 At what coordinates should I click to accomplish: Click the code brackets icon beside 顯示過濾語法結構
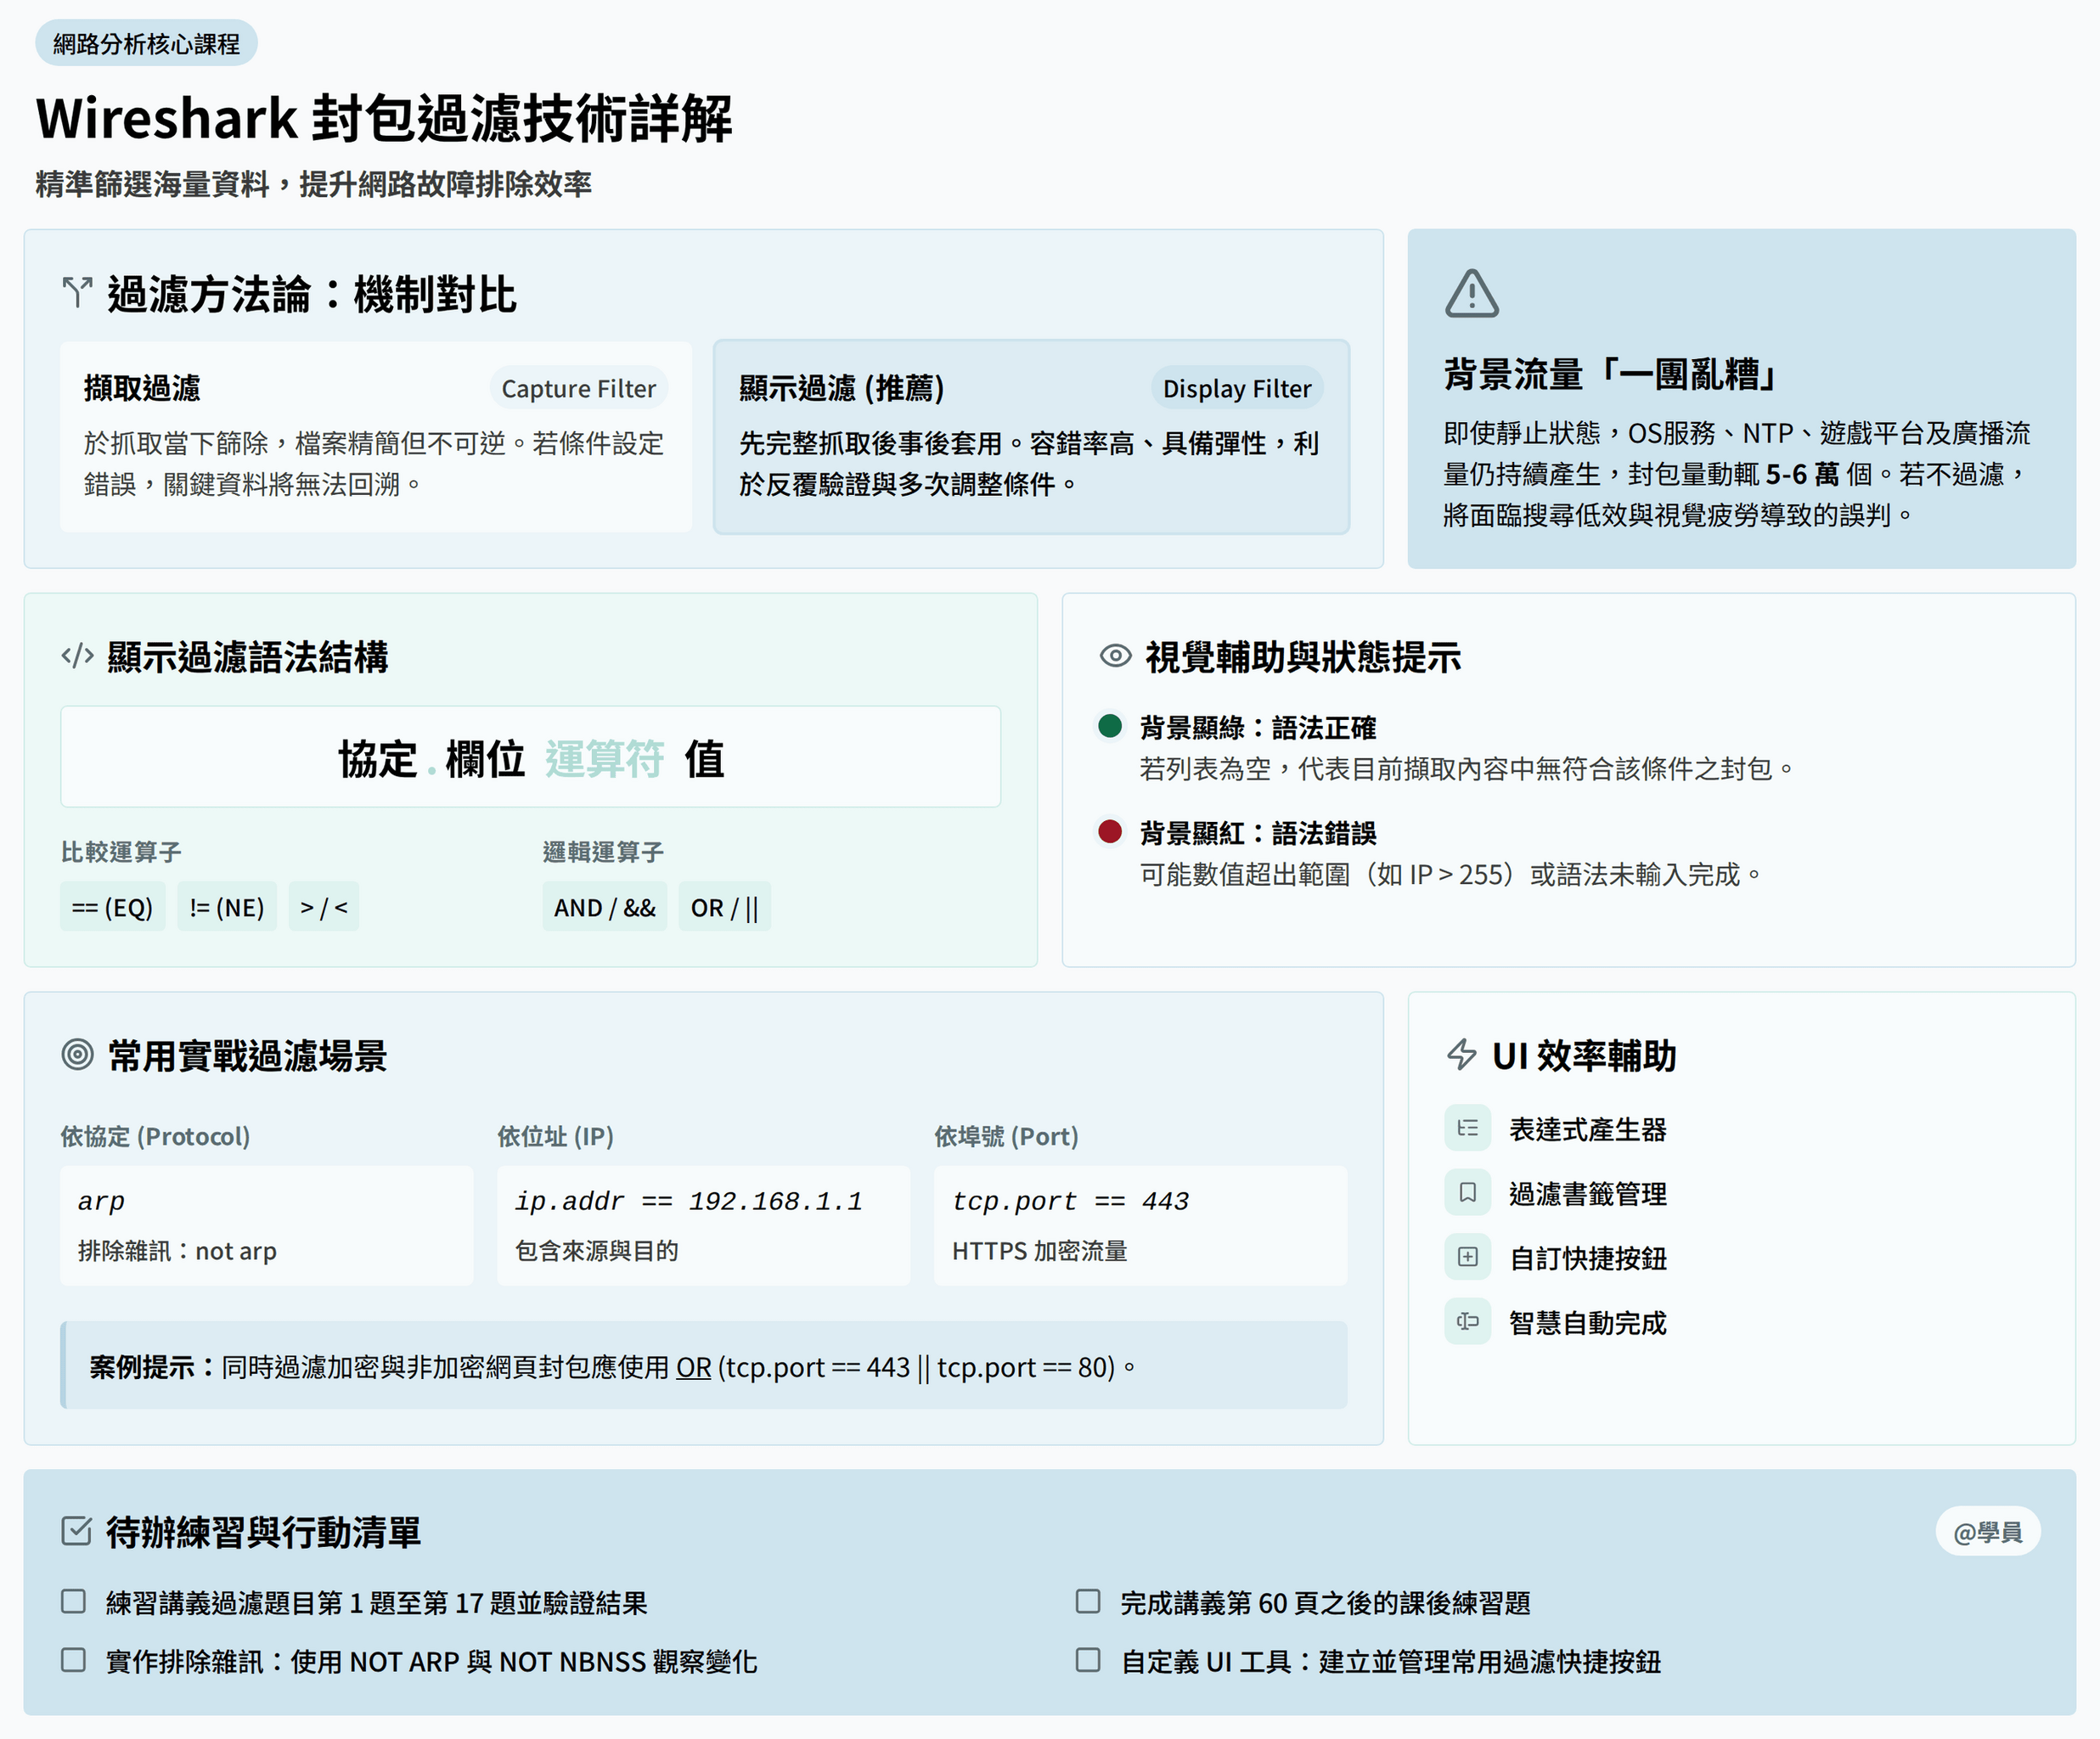click(x=78, y=656)
